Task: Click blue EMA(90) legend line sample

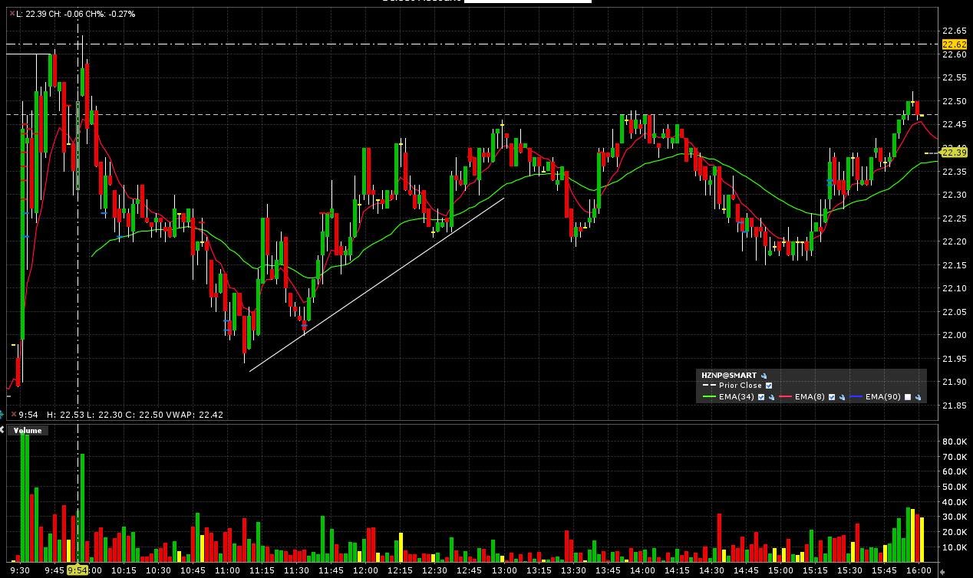Action: 856,397
